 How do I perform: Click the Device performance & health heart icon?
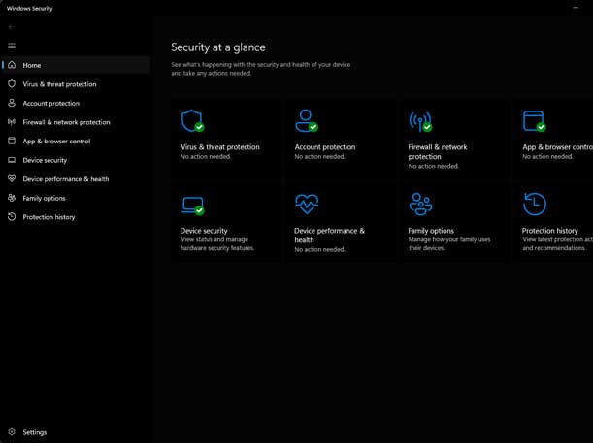(x=306, y=204)
